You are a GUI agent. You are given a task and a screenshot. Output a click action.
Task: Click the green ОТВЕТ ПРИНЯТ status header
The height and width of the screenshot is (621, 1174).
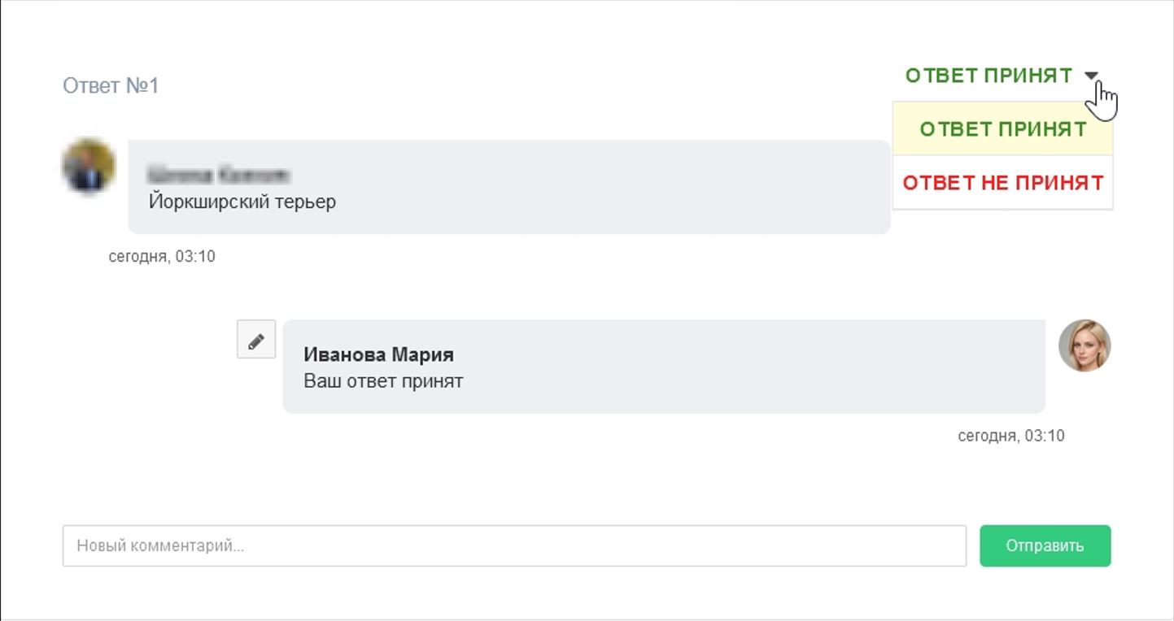coord(989,76)
